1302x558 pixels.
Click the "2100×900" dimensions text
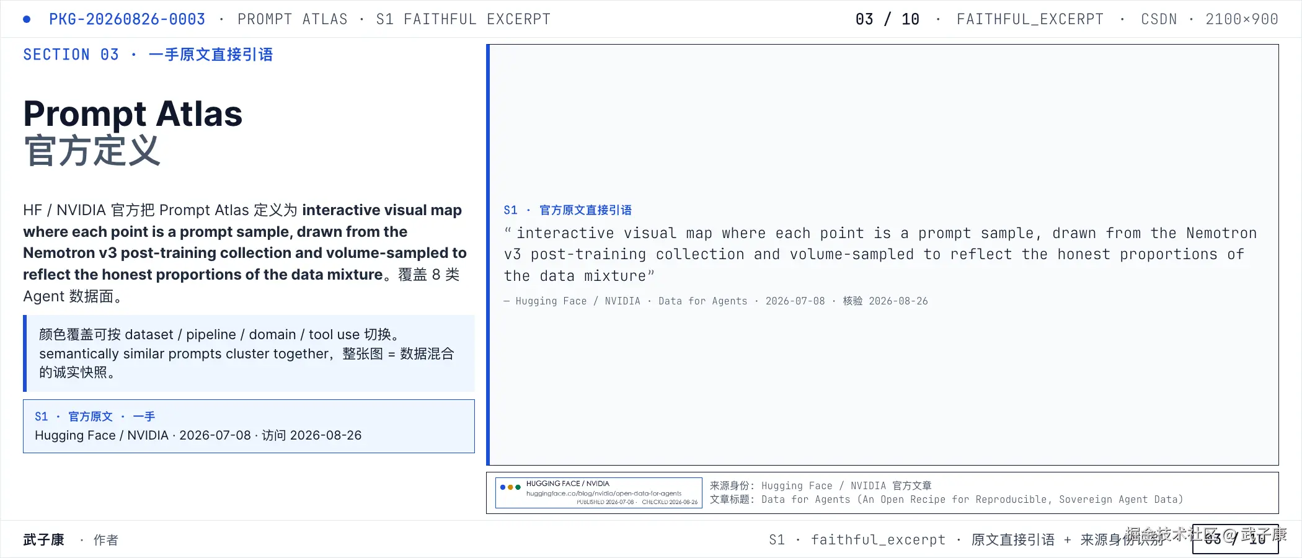[1242, 19]
